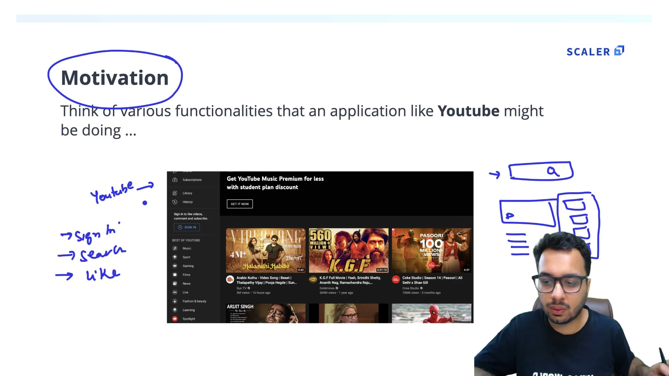The height and width of the screenshot is (376, 669).
Task: Select the Fashion & beauty icon
Action: pos(175,301)
